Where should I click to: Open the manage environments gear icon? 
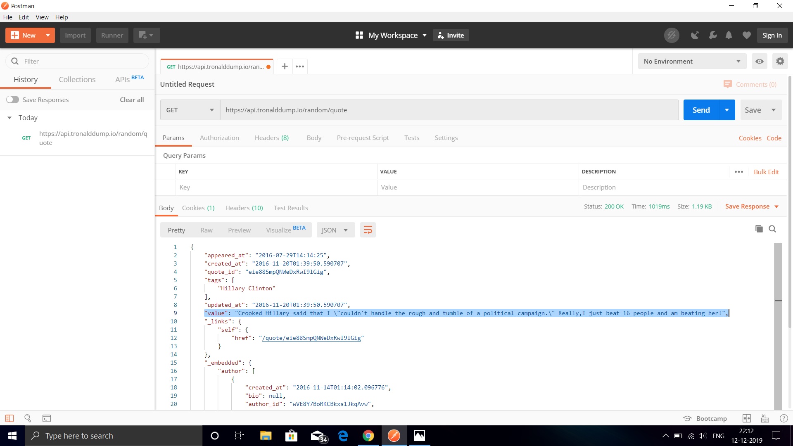coord(780,61)
